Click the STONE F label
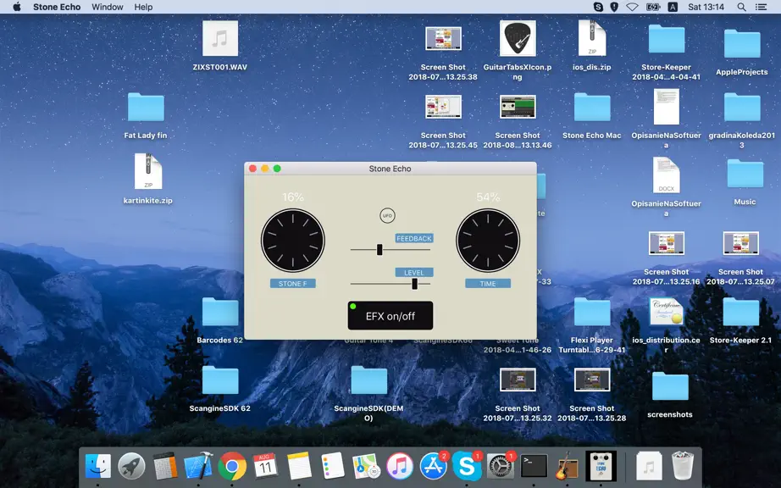781x488 pixels. point(293,283)
